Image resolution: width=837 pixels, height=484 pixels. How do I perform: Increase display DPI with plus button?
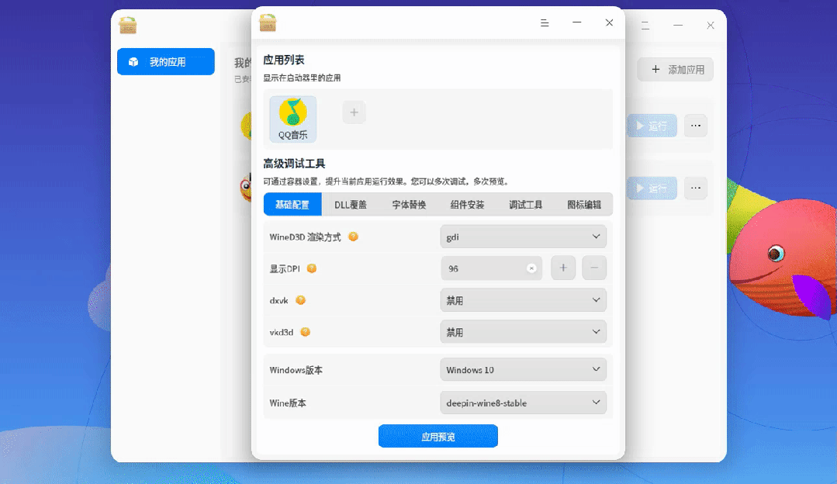[563, 268]
